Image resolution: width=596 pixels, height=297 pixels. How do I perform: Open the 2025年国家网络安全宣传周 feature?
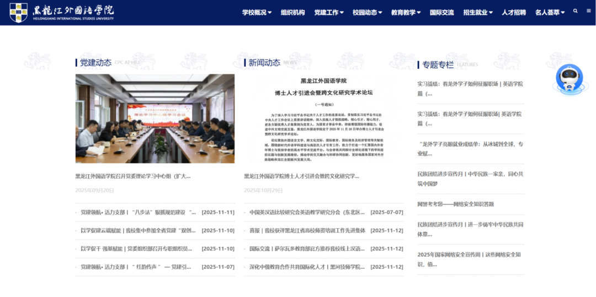click(x=470, y=260)
